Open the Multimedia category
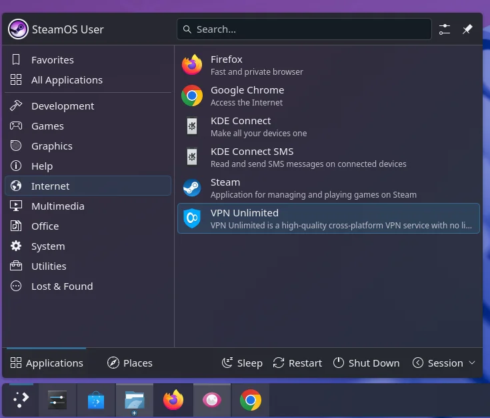Image resolution: width=490 pixels, height=418 pixels. tap(88, 206)
